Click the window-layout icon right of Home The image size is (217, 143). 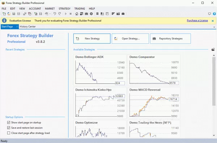(81, 14)
